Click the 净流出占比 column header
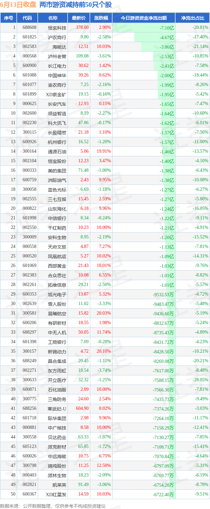Screen dimensions: 210x509 [x=193, y=18]
